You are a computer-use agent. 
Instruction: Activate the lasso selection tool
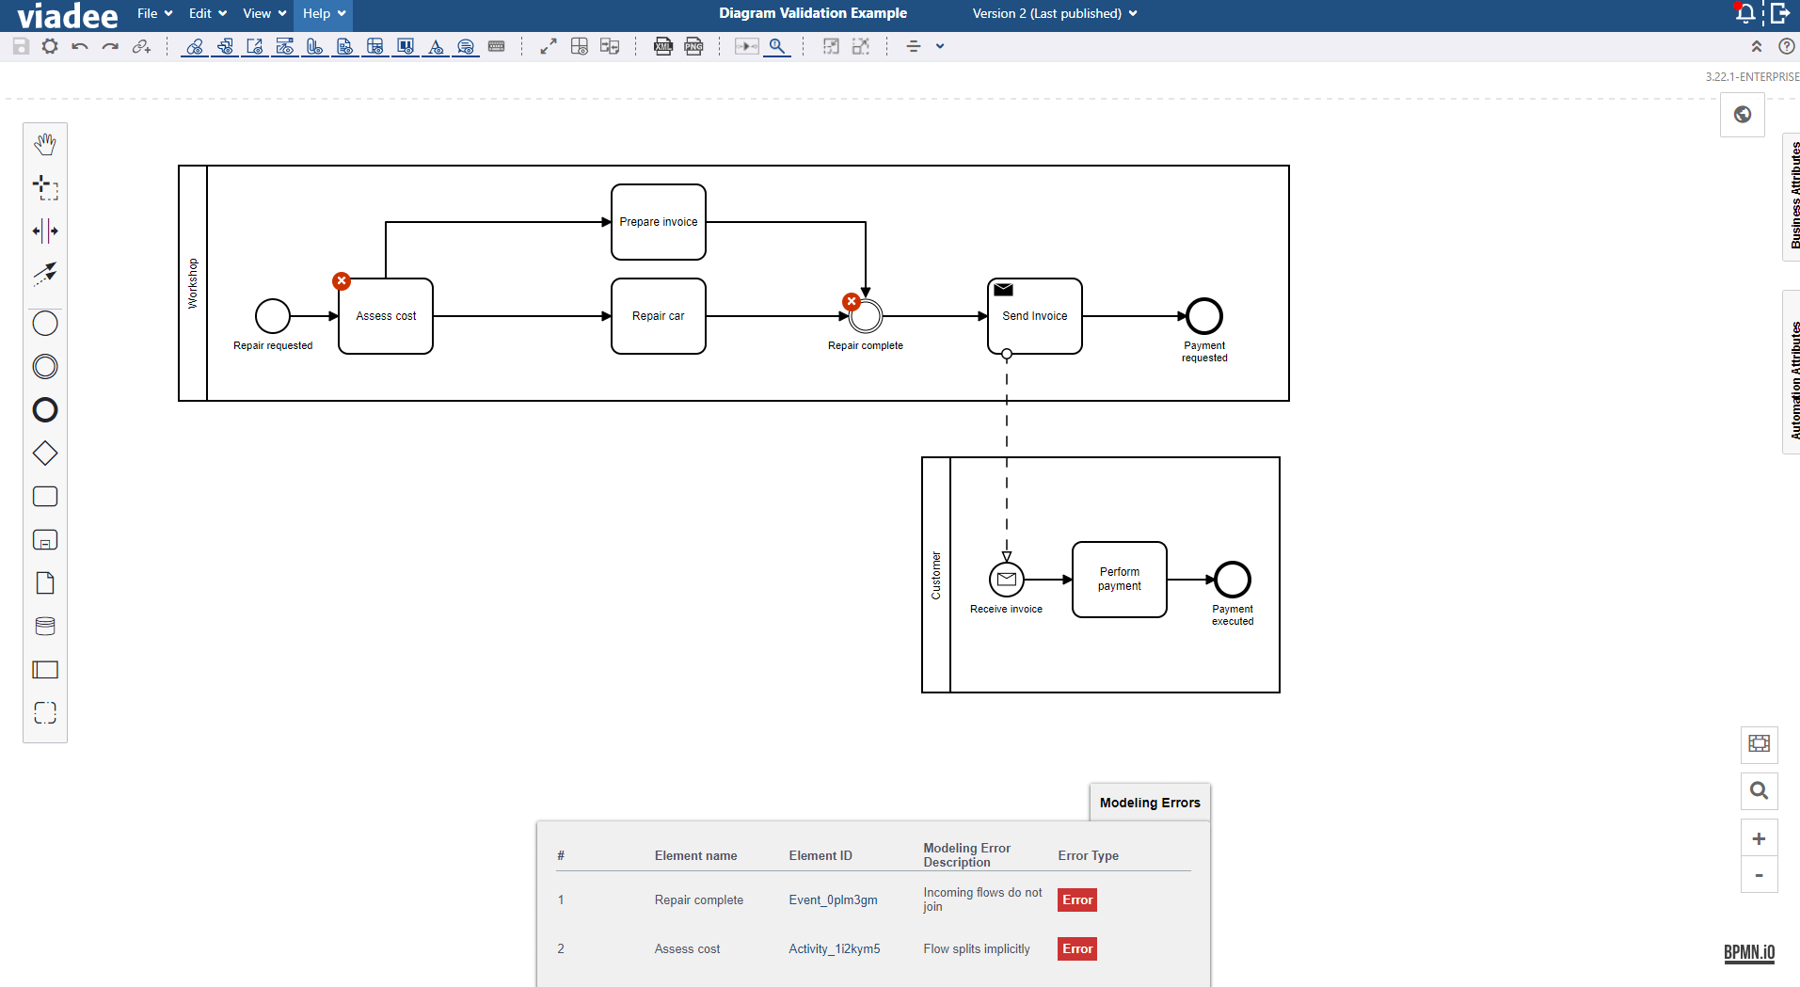[45, 187]
